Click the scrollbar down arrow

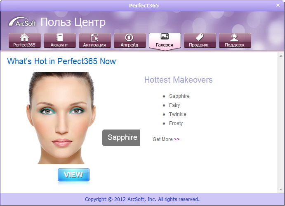(281, 190)
